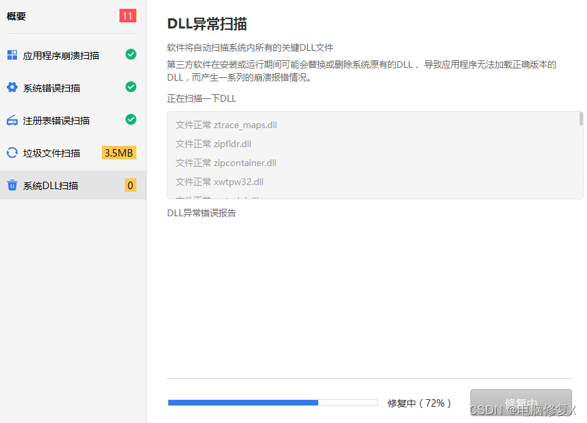Screen dimensions: 587x423
Task: Click the 正在扫描一下DLL label
Action: pos(202,98)
